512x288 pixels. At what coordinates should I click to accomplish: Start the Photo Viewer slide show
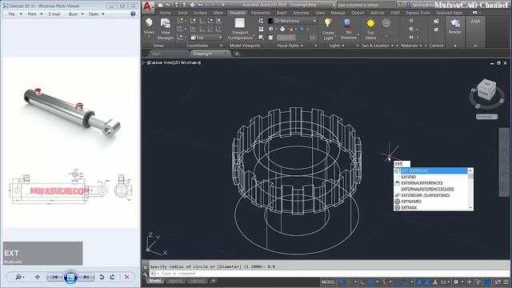click(x=70, y=277)
